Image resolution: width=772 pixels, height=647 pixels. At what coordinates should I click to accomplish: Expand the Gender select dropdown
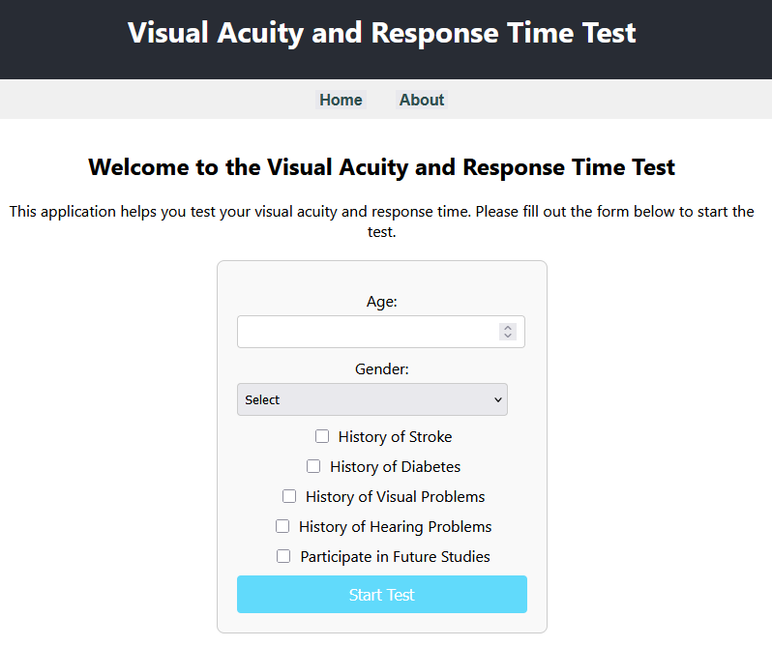click(x=372, y=399)
